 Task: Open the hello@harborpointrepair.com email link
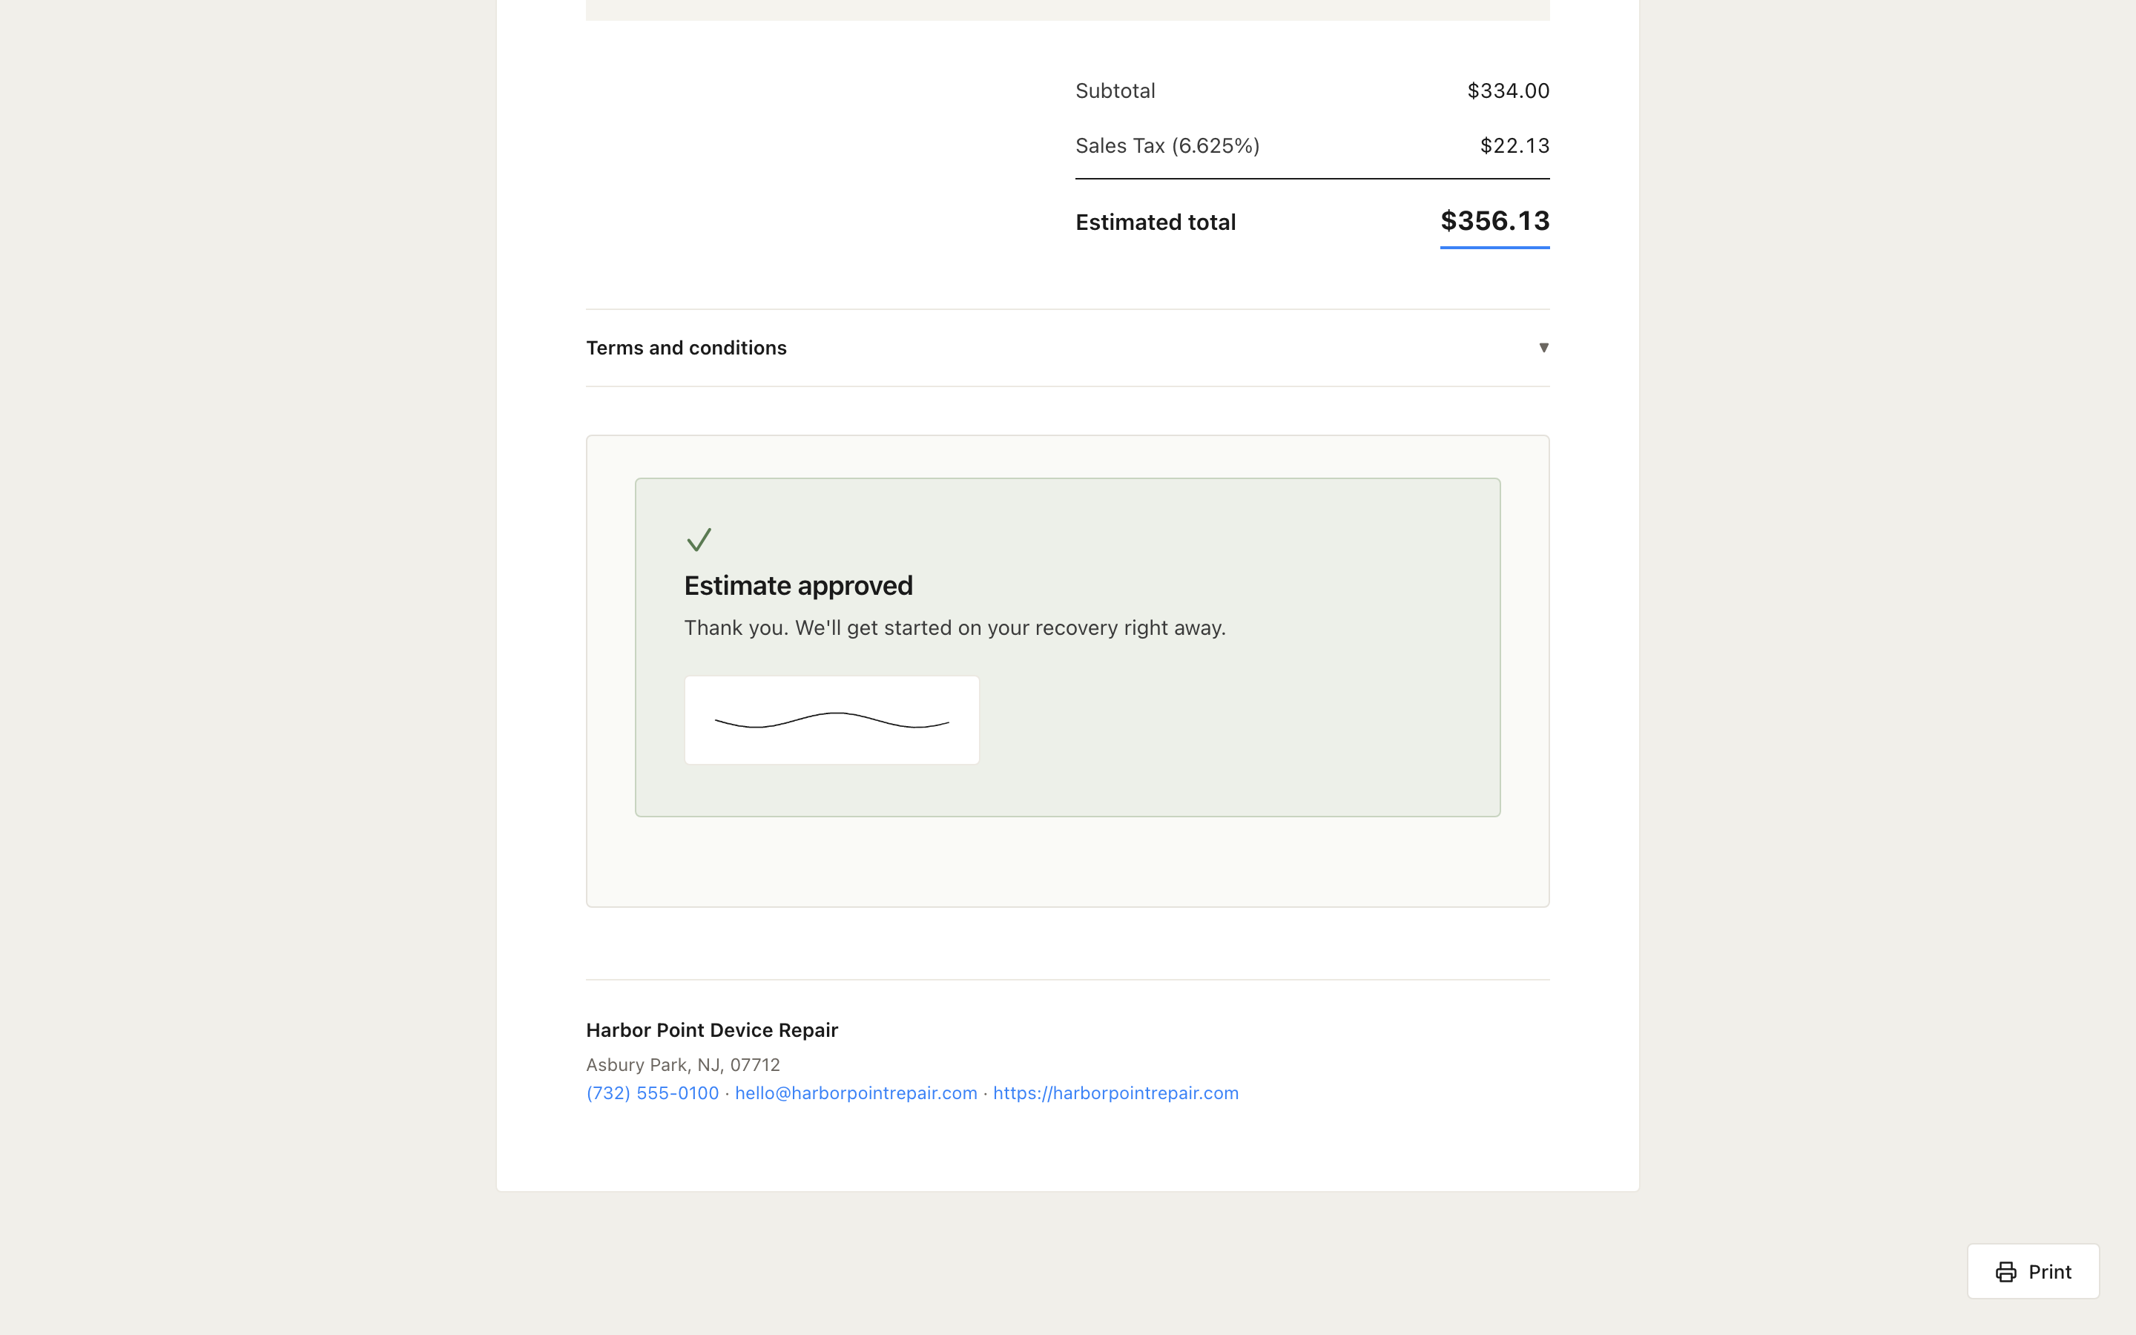tap(855, 1093)
